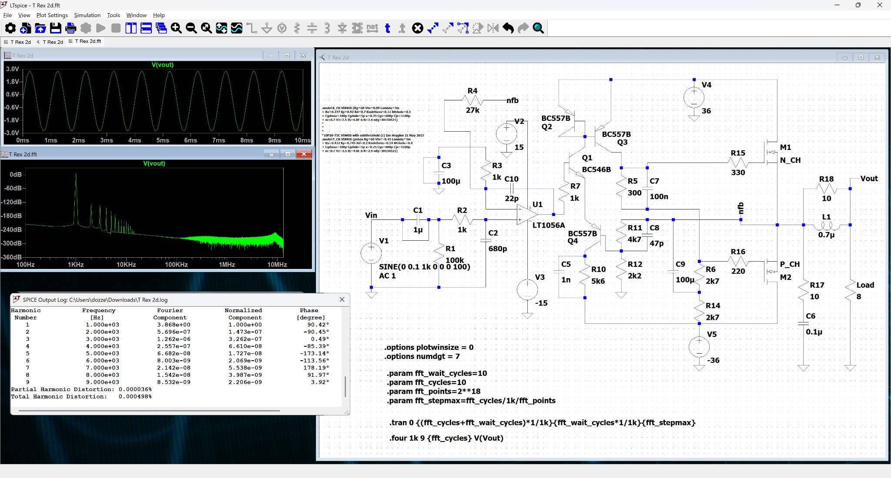The width and height of the screenshot is (891, 478).
Task: Click the Duplicate tool icon
Action: 433,28
